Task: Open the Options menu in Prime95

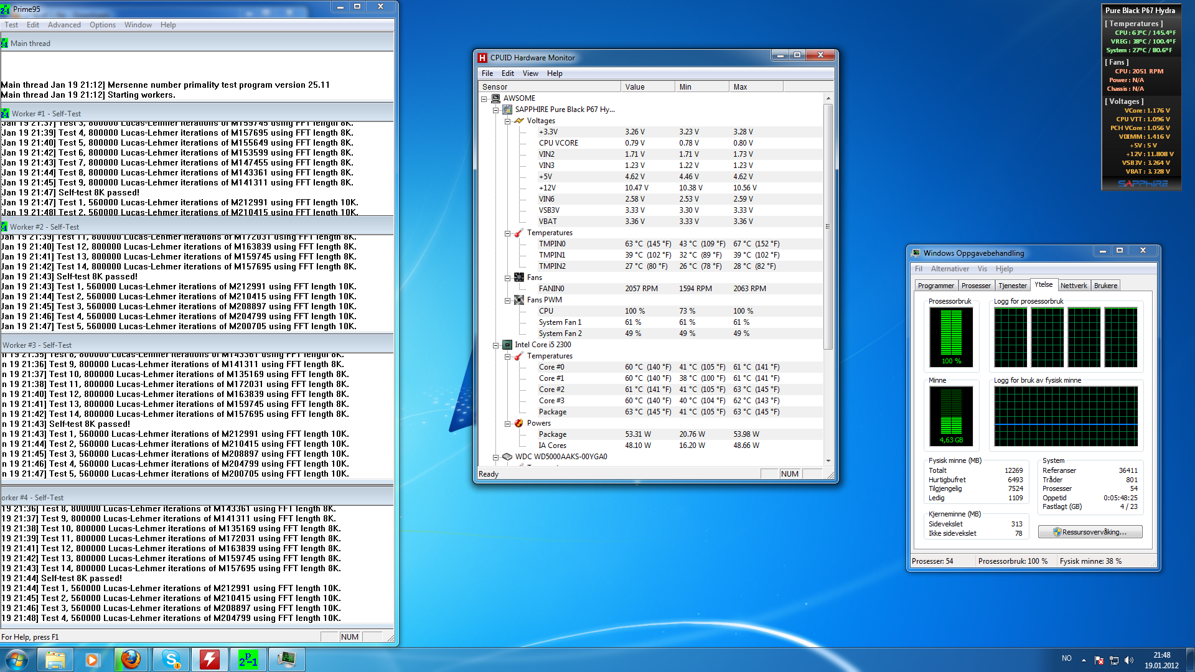Action: coord(102,25)
